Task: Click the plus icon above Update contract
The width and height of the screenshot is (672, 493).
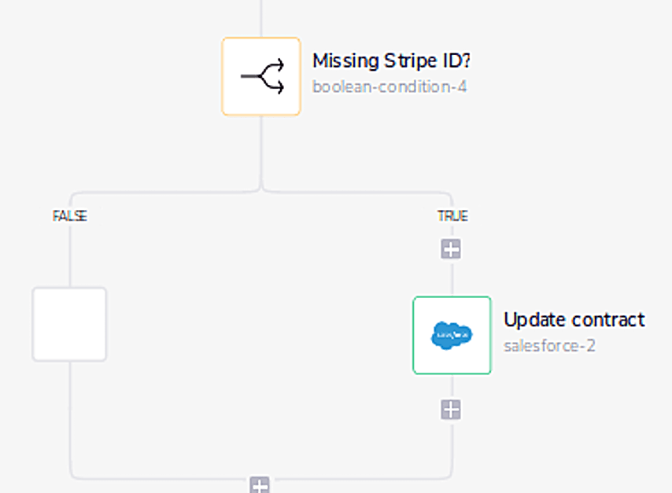Action: [452, 248]
